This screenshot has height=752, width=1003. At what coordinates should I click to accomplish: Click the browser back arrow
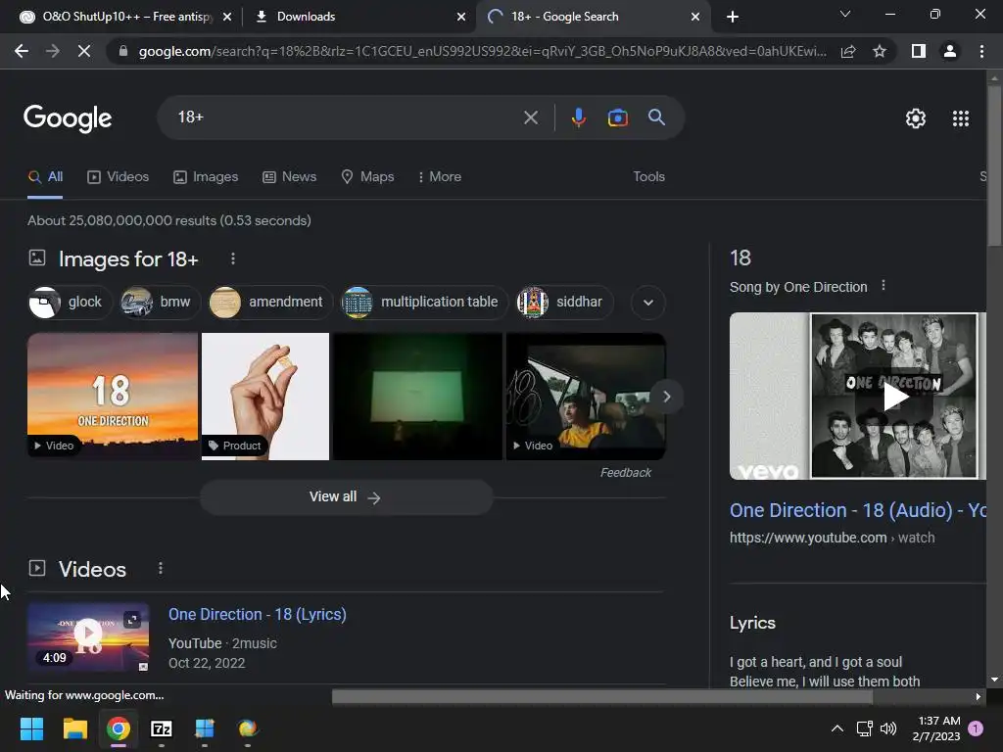(22, 51)
